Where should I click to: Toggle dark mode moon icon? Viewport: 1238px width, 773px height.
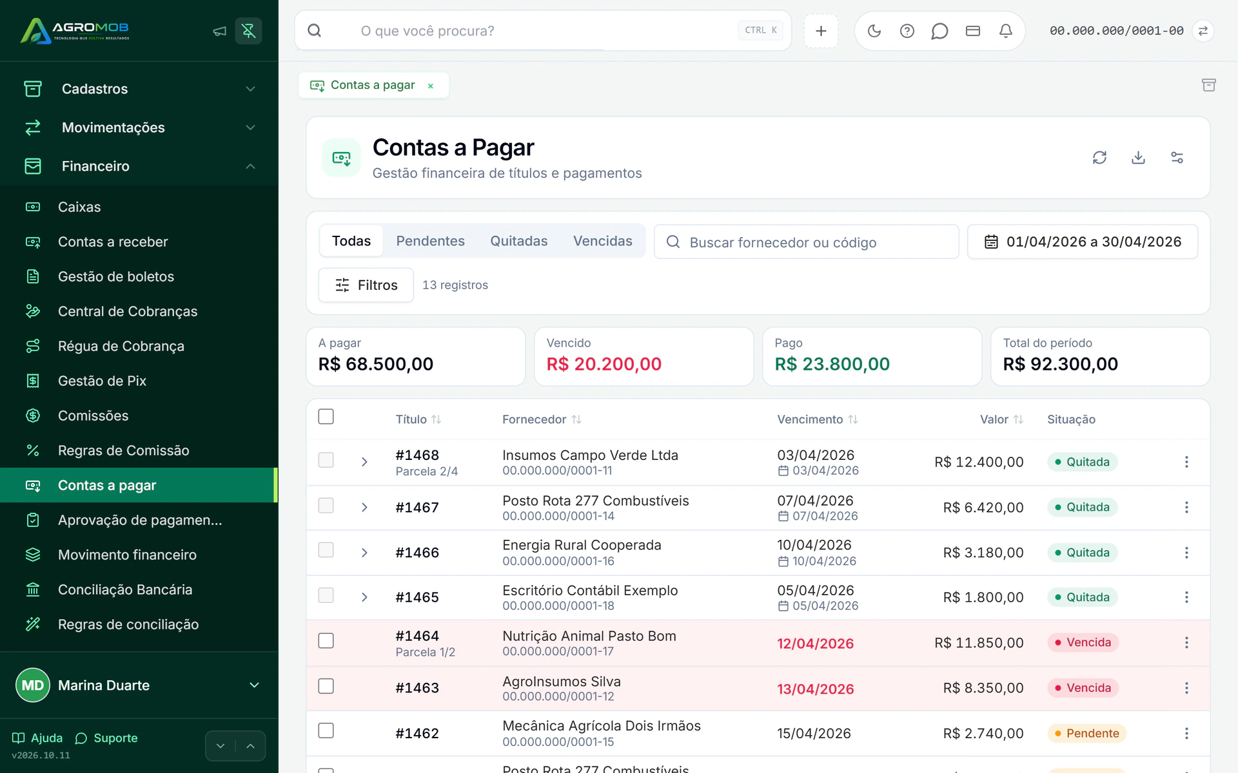coord(874,31)
